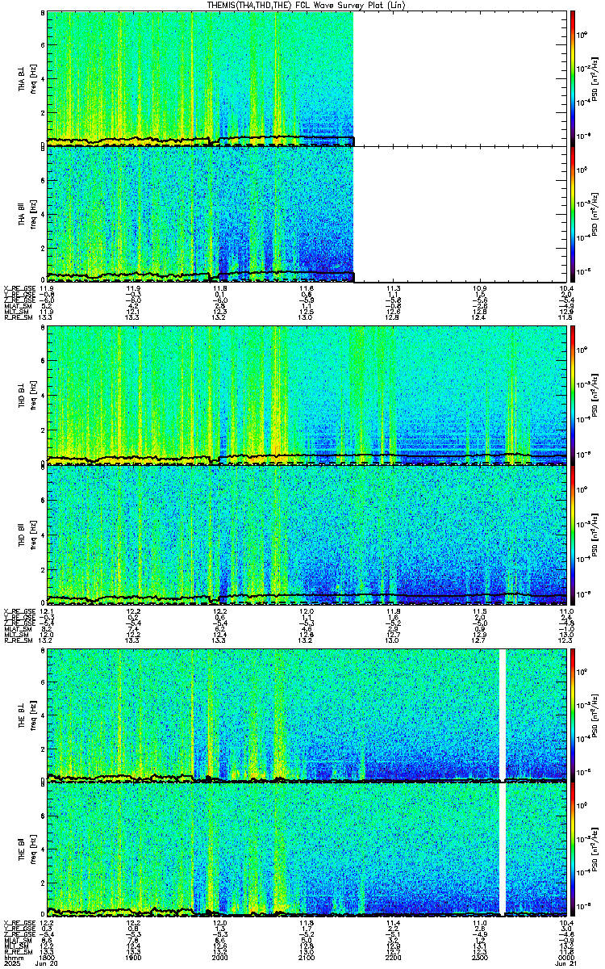Click the PSD color bar beside THA B-parallel
This screenshot has width=605, height=969.
pyautogui.click(x=572, y=214)
